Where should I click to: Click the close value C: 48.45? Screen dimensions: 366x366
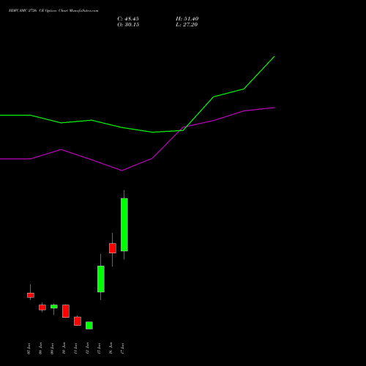click(x=128, y=19)
